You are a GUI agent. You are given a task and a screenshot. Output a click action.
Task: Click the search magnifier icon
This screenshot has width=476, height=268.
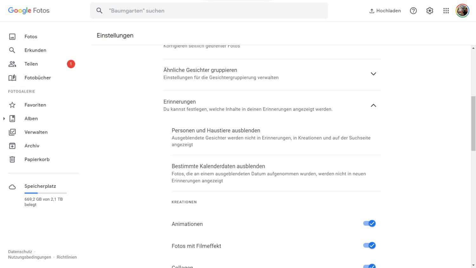pos(99,11)
